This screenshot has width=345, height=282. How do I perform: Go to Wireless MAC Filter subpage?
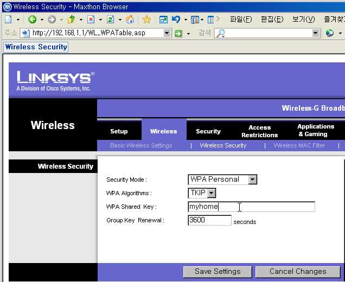coord(299,146)
